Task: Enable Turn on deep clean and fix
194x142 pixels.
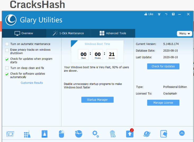Action: [7, 68]
